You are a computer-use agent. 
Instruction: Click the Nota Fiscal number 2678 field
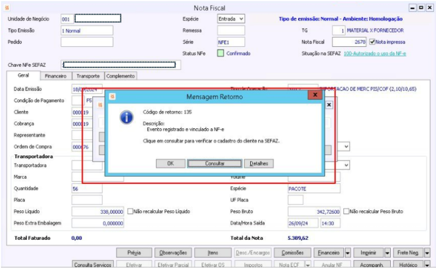(x=349, y=42)
